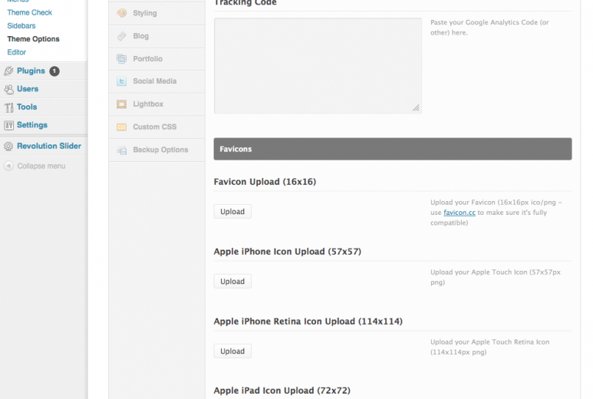The width and height of the screenshot is (593, 399).
Task: Open the Blog options tab
Action: (x=156, y=36)
